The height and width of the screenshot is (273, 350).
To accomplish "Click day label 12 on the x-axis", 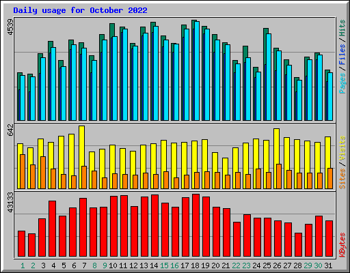I will 133,265.
